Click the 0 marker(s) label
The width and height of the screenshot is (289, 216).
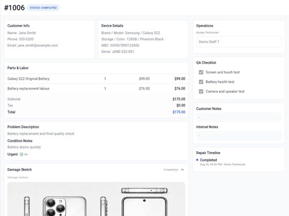click(x=171, y=170)
